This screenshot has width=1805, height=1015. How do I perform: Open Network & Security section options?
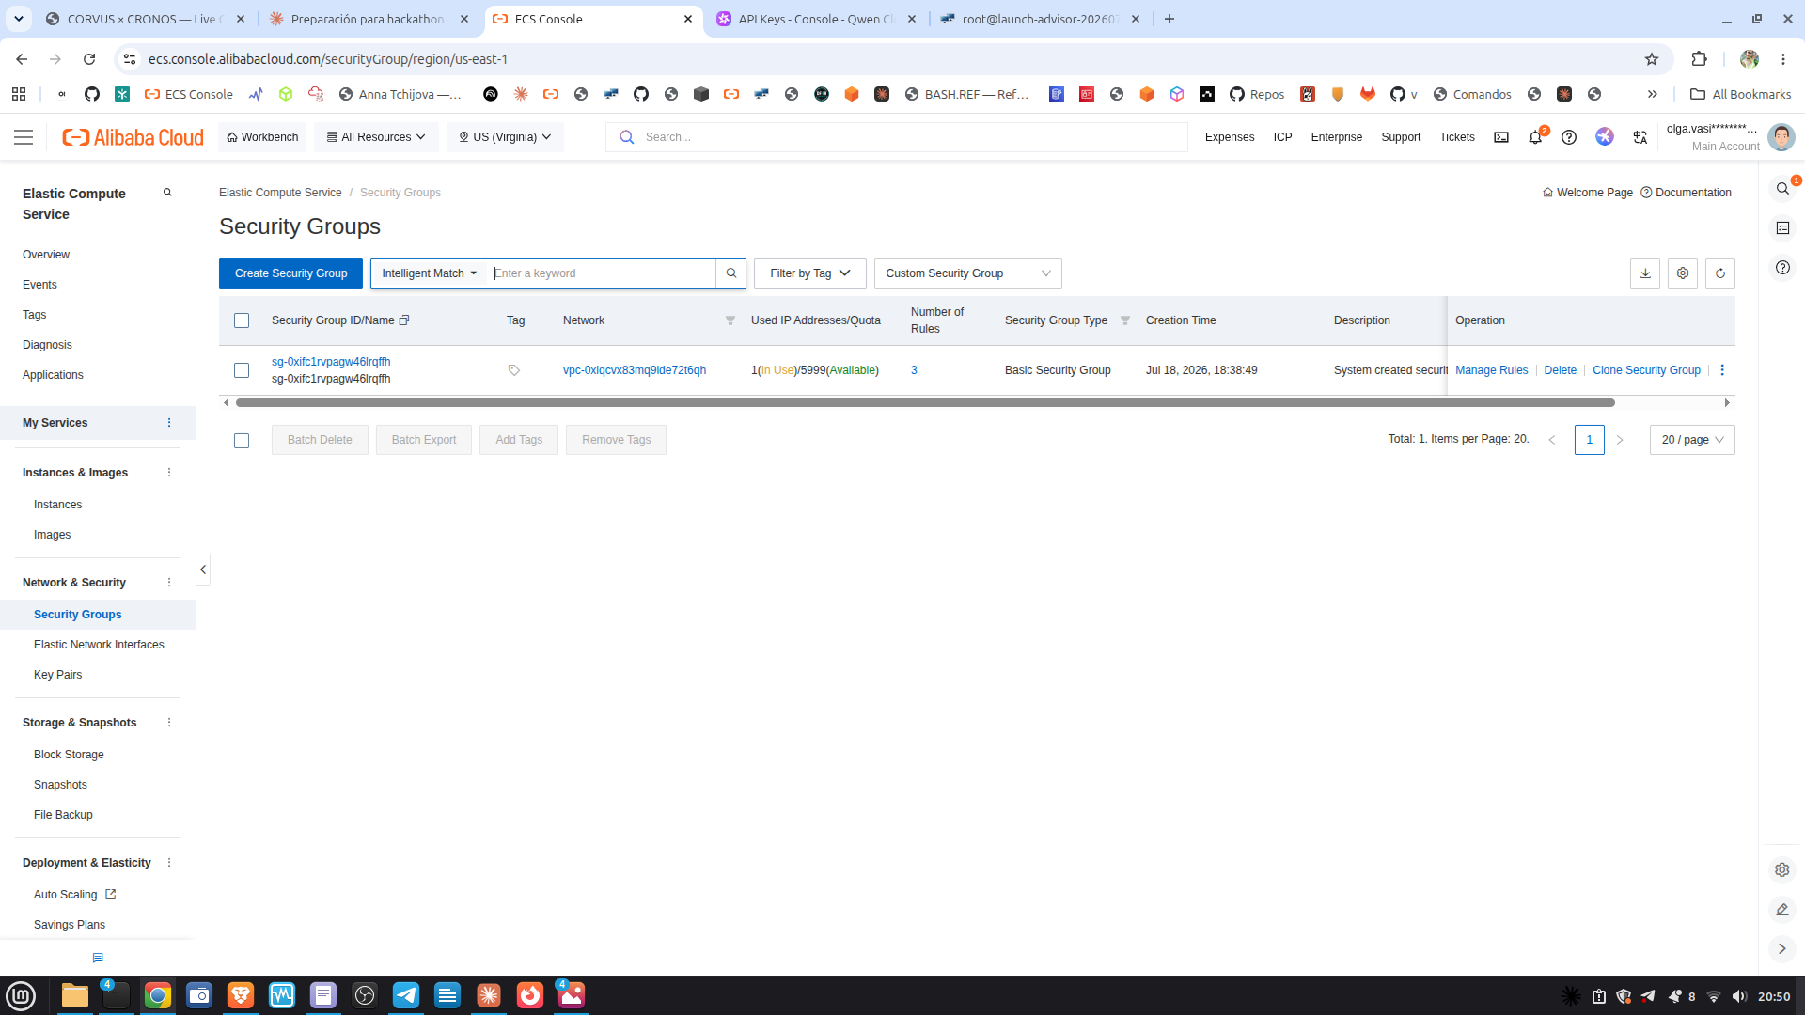coord(169,583)
